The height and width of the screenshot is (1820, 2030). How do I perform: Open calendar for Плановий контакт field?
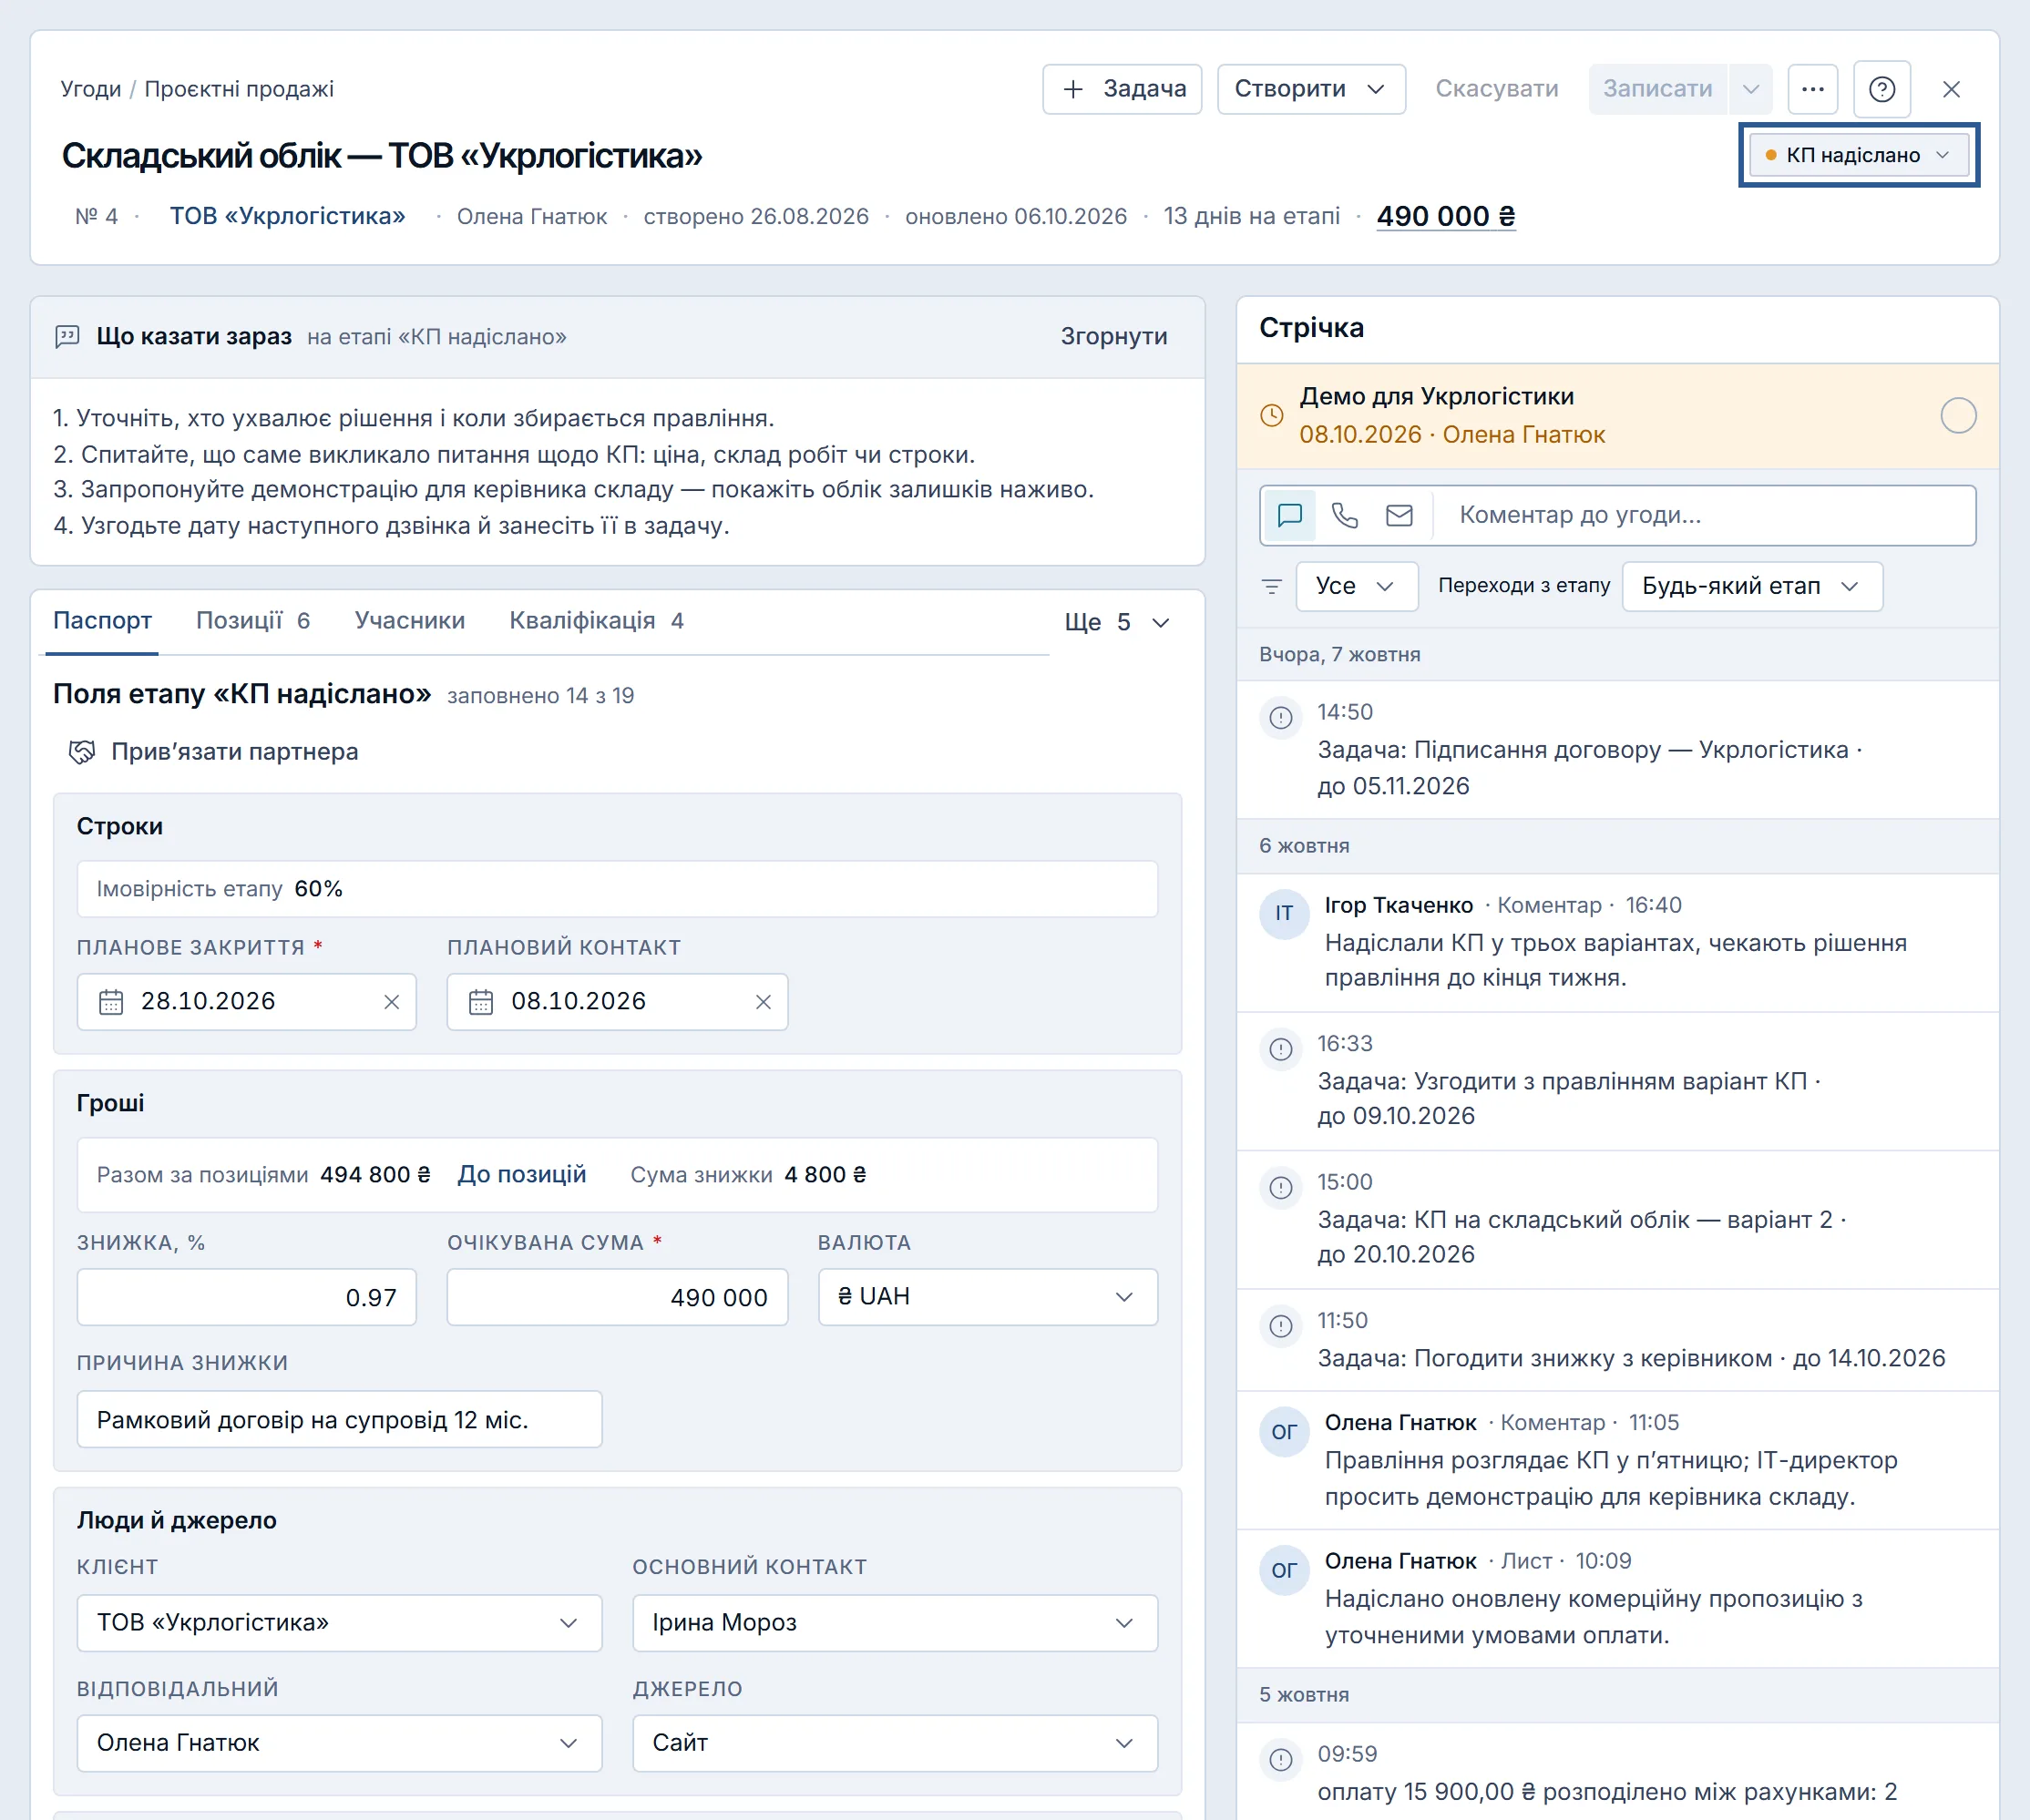point(481,1001)
